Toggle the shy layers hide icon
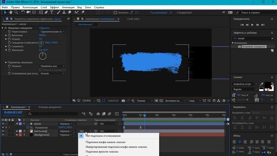 [x=98, y=114]
